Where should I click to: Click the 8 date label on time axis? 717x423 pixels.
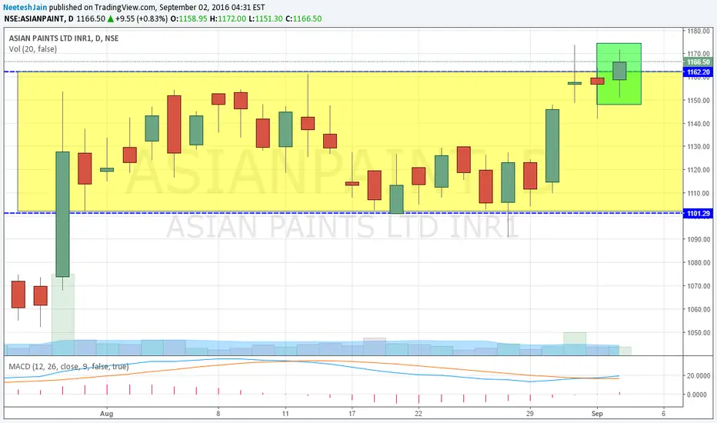[x=218, y=414]
